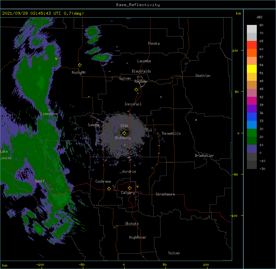Click the RockyMH town label
This screenshot has height=269, width=276.
point(78,73)
